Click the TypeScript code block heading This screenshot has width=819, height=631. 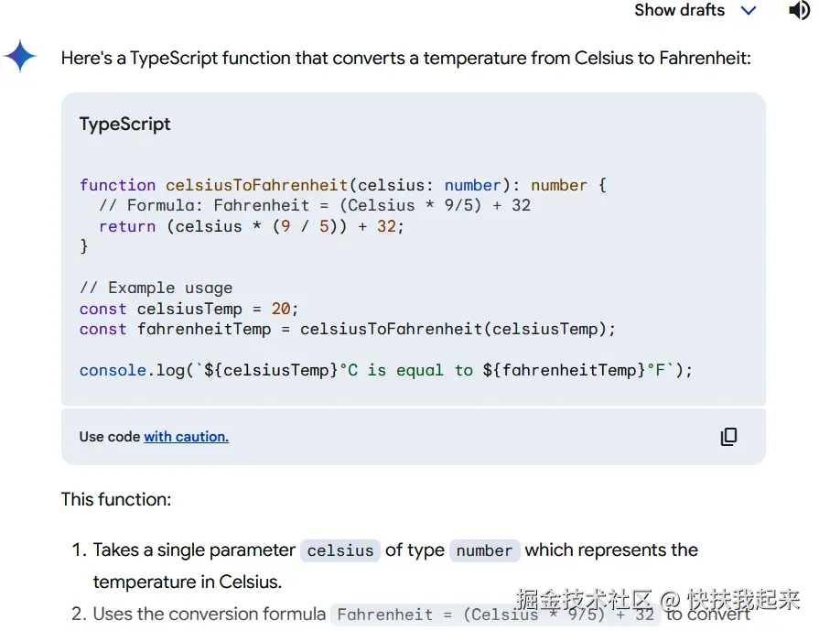pyautogui.click(x=125, y=124)
